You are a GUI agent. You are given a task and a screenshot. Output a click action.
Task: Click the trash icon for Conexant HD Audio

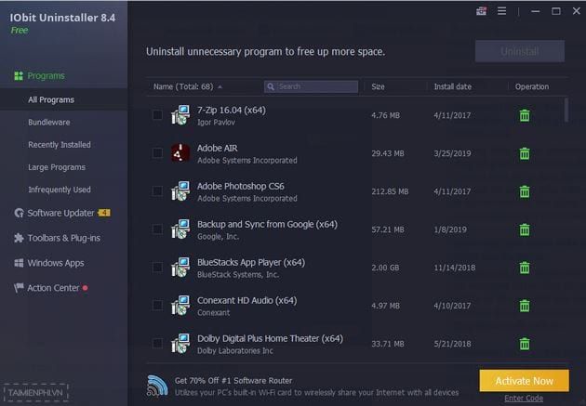525,306
